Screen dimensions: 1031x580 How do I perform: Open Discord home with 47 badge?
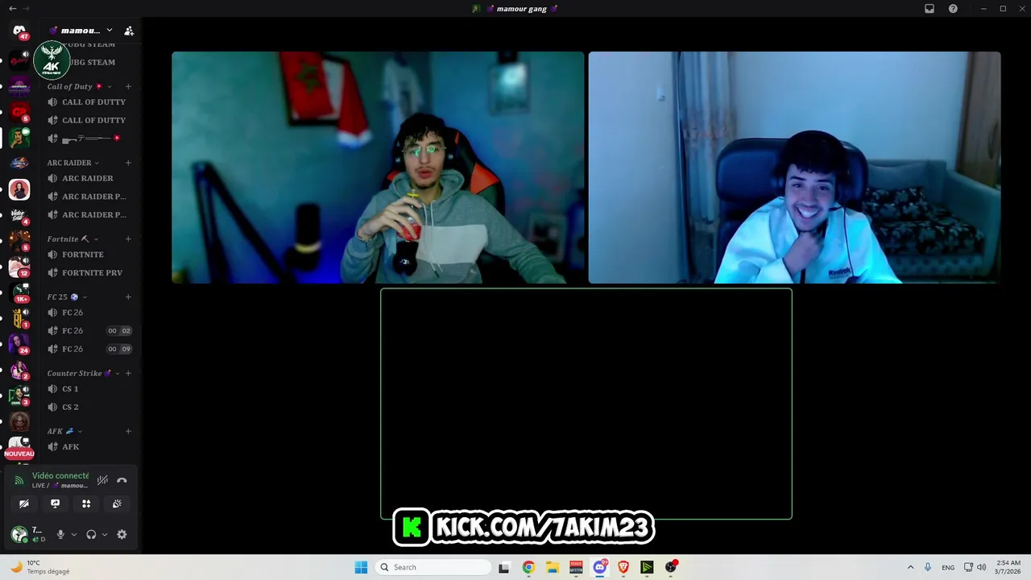(x=19, y=31)
